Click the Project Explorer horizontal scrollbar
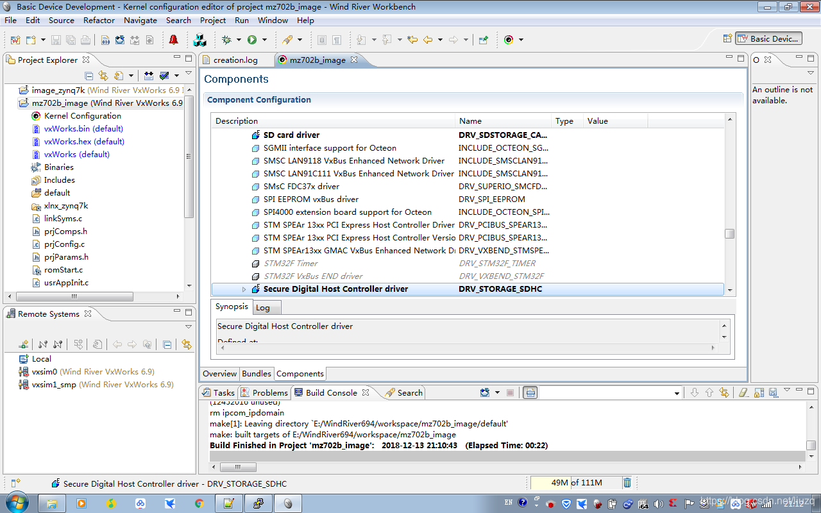 tap(74, 297)
